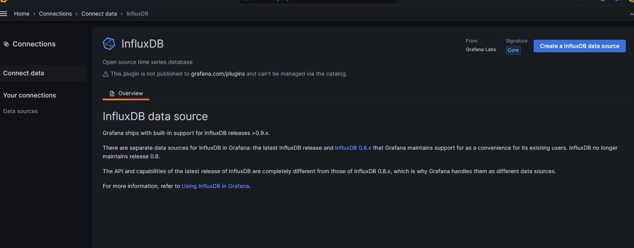Switch to the Overview tab
Viewport: 634px width, 248px height.
pyautogui.click(x=126, y=94)
